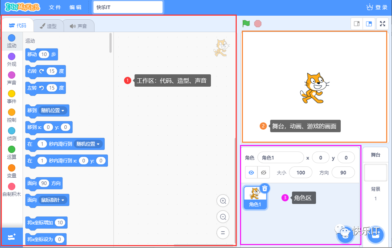Switch to the 代码 tab
Viewport: 392px width, 248px height.
point(17,25)
